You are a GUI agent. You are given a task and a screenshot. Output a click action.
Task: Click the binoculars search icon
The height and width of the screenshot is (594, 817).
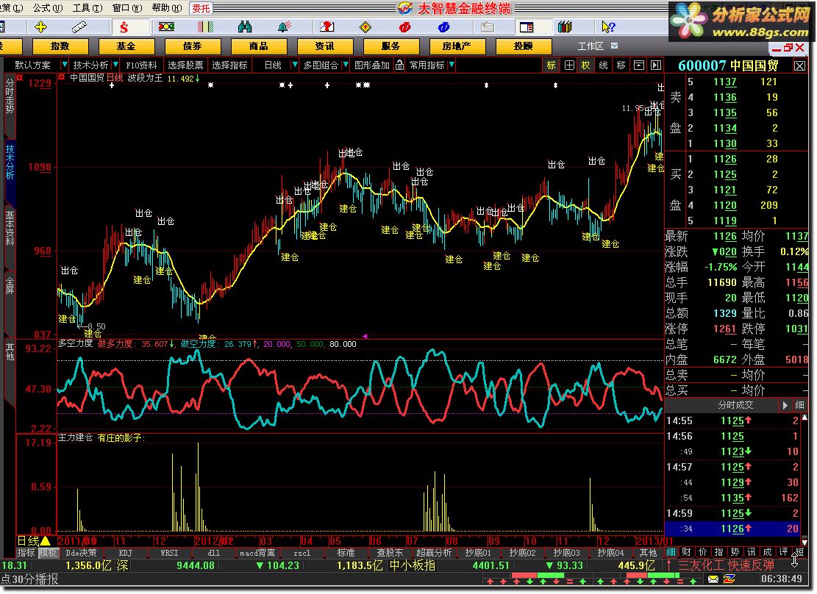(x=244, y=26)
